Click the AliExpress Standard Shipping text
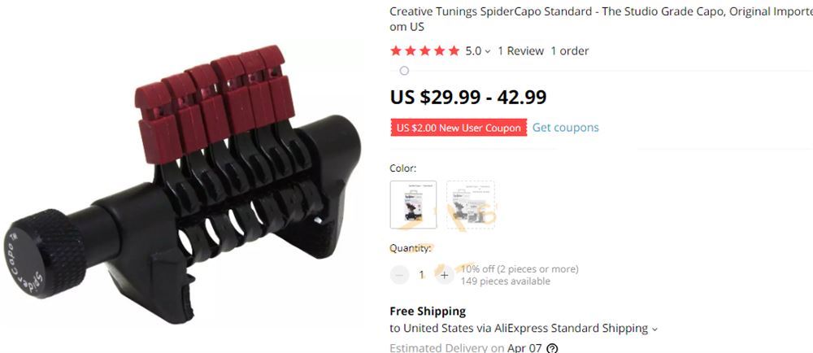Screen dimensions: 813x353 [x=571, y=328]
